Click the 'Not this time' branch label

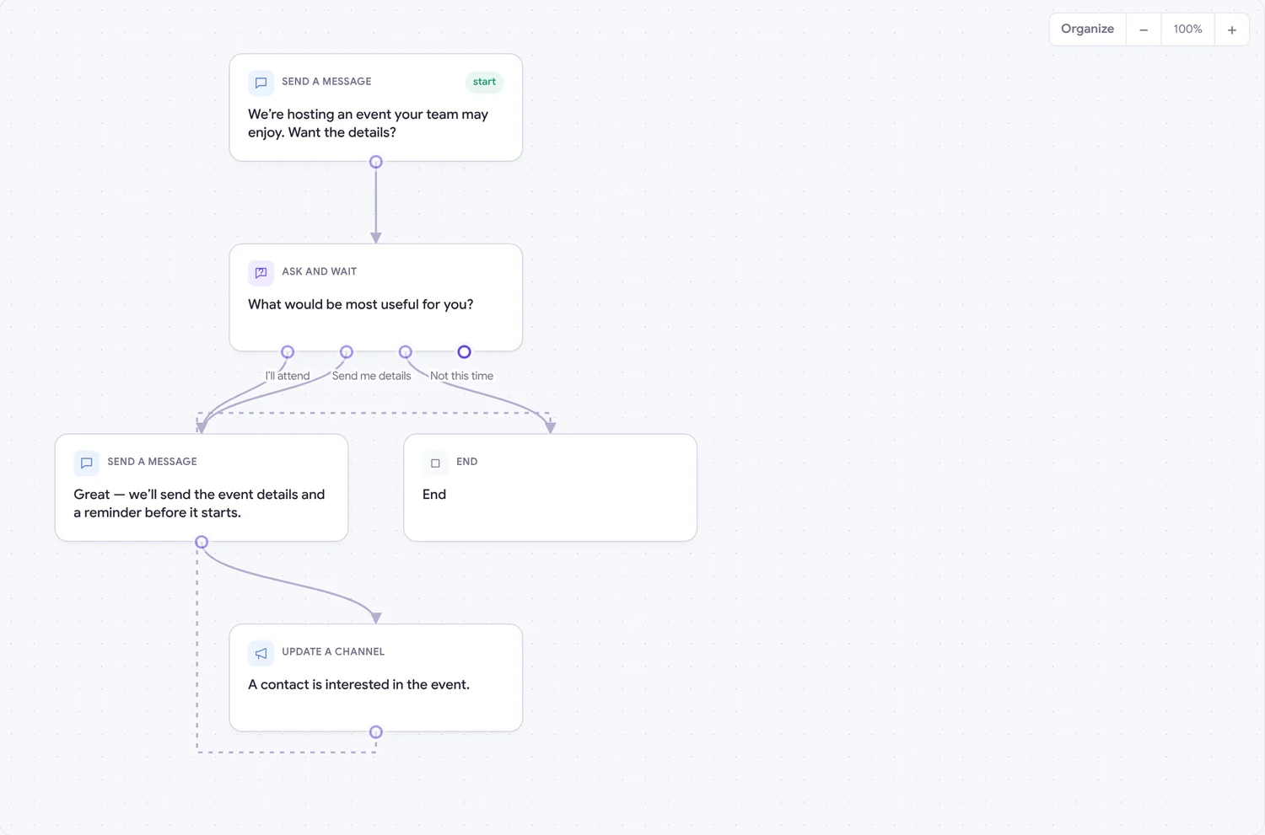tap(461, 376)
